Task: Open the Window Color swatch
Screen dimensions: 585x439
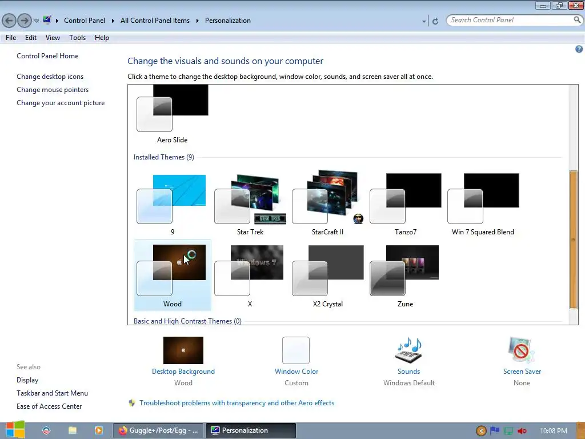Action: (296, 350)
